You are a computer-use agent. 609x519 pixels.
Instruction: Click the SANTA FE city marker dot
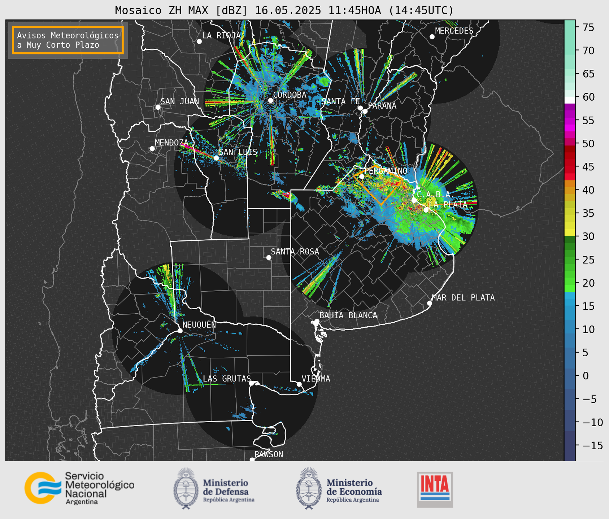[x=360, y=108]
